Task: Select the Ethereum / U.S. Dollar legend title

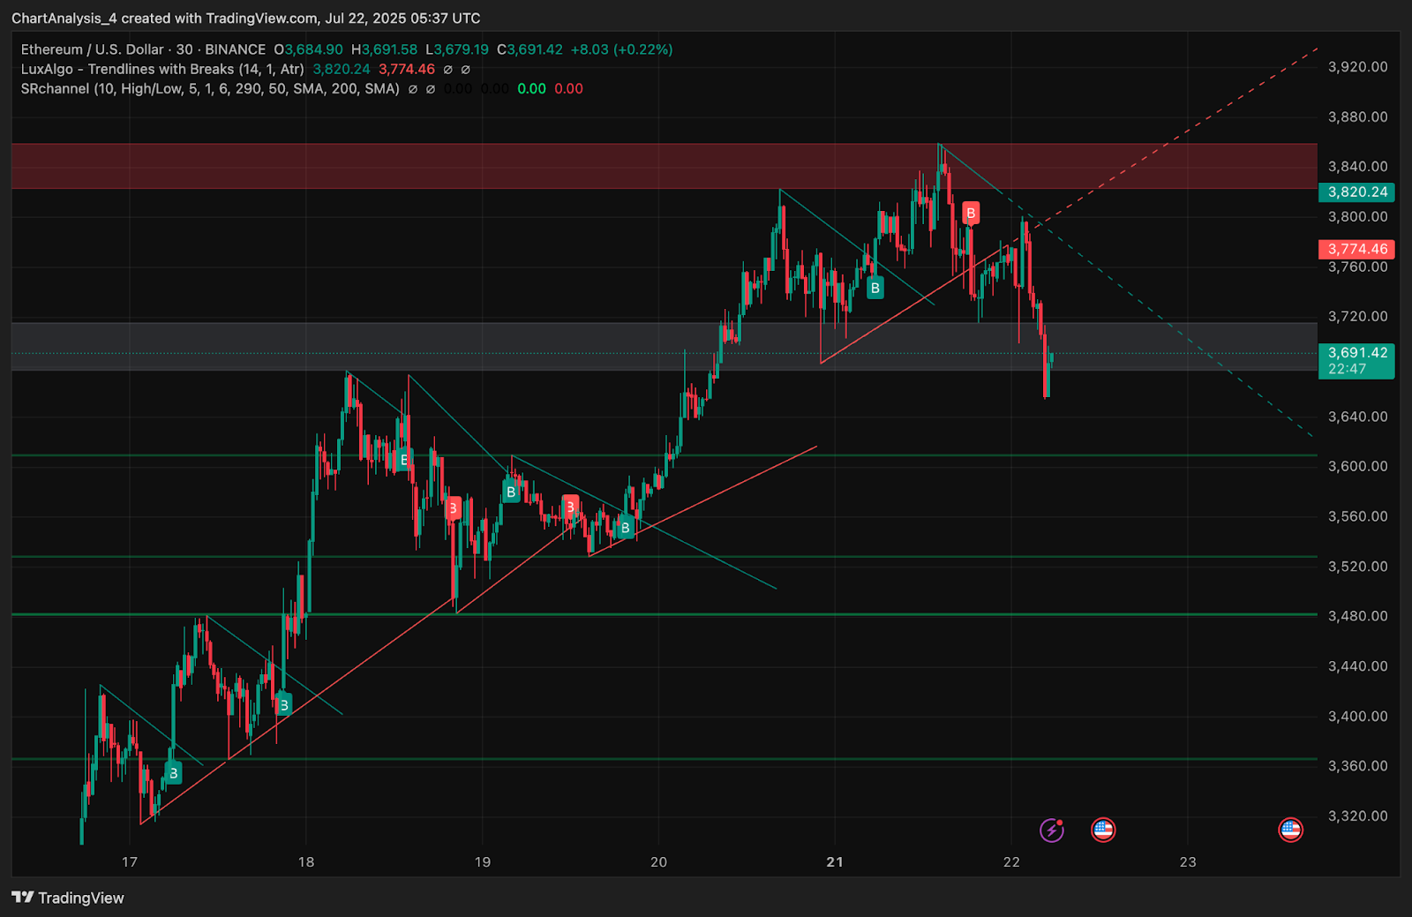Action: point(143,49)
